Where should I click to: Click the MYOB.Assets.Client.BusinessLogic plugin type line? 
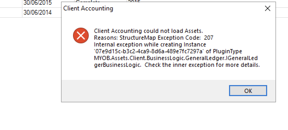pyautogui.click(x=176, y=58)
